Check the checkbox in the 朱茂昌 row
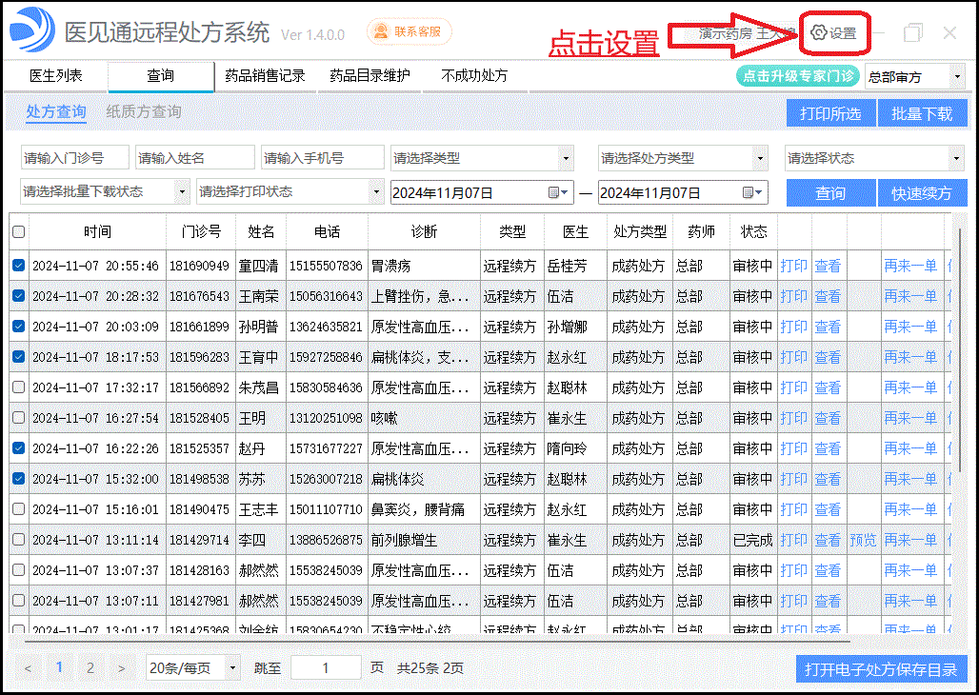979x695 pixels. tap(18, 387)
